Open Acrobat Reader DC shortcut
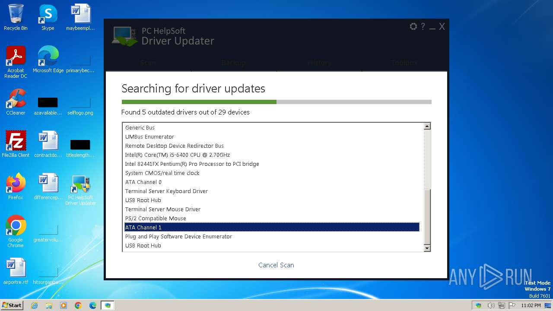 tap(16, 62)
